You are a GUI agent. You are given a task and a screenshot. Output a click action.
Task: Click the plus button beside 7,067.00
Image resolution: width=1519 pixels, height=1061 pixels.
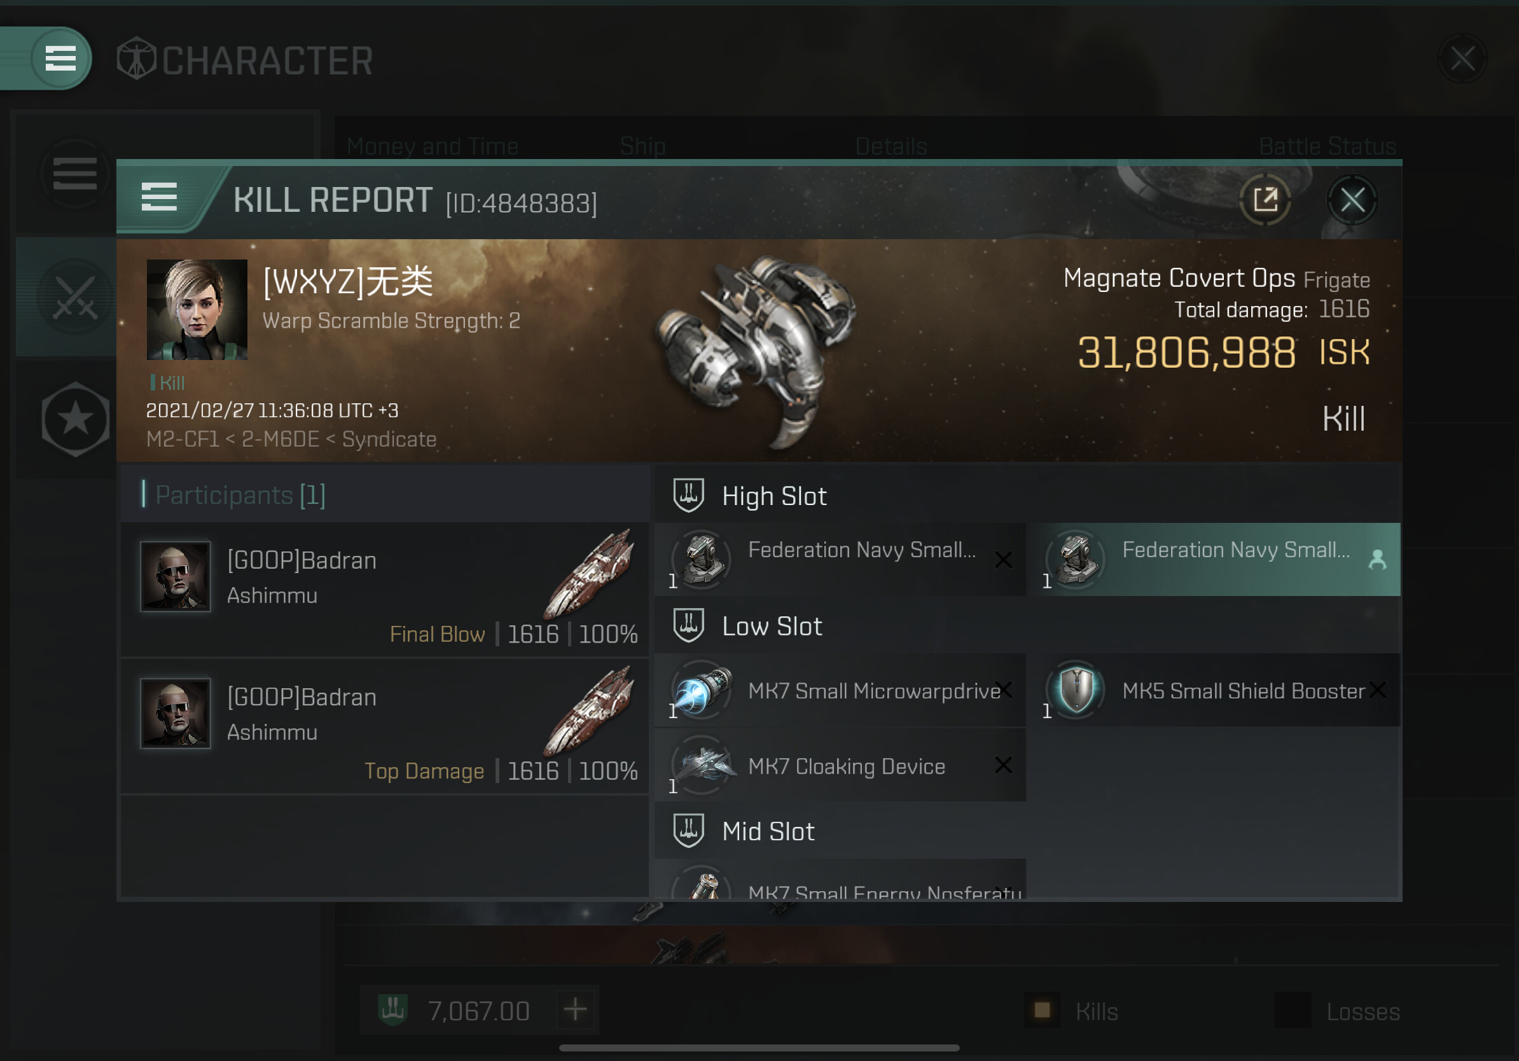coord(575,1010)
